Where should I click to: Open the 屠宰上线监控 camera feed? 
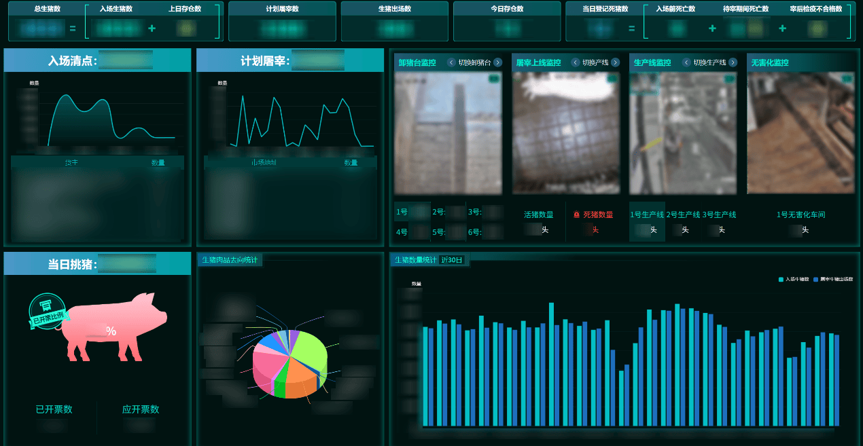(566, 132)
